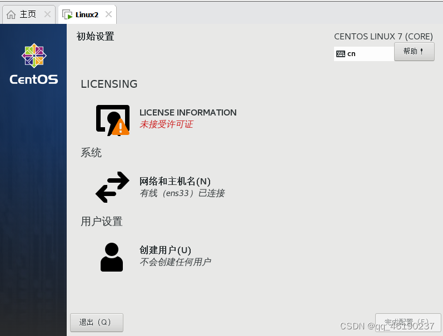The width and height of the screenshot is (443, 336).
Task: Switch to the 主页 tab
Action: click(28, 14)
